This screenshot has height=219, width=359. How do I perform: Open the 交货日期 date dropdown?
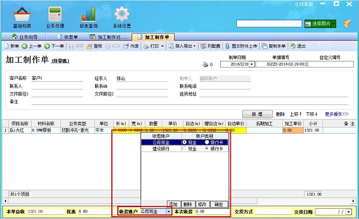pos(349,212)
